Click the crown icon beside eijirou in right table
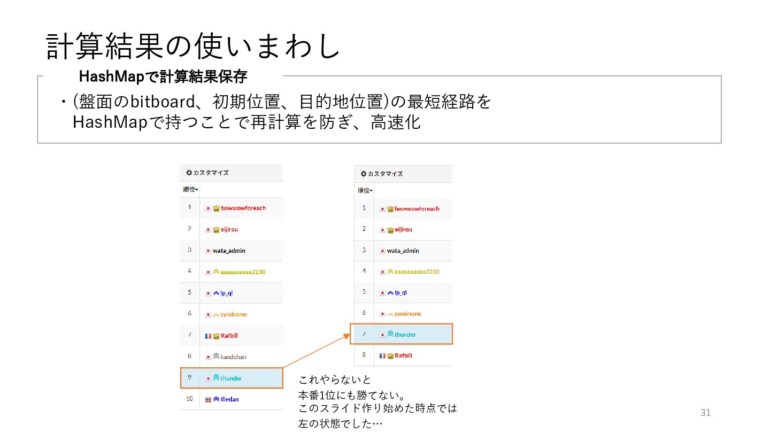Image resolution: width=770 pixels, height=433 pixels. point(390,230)
